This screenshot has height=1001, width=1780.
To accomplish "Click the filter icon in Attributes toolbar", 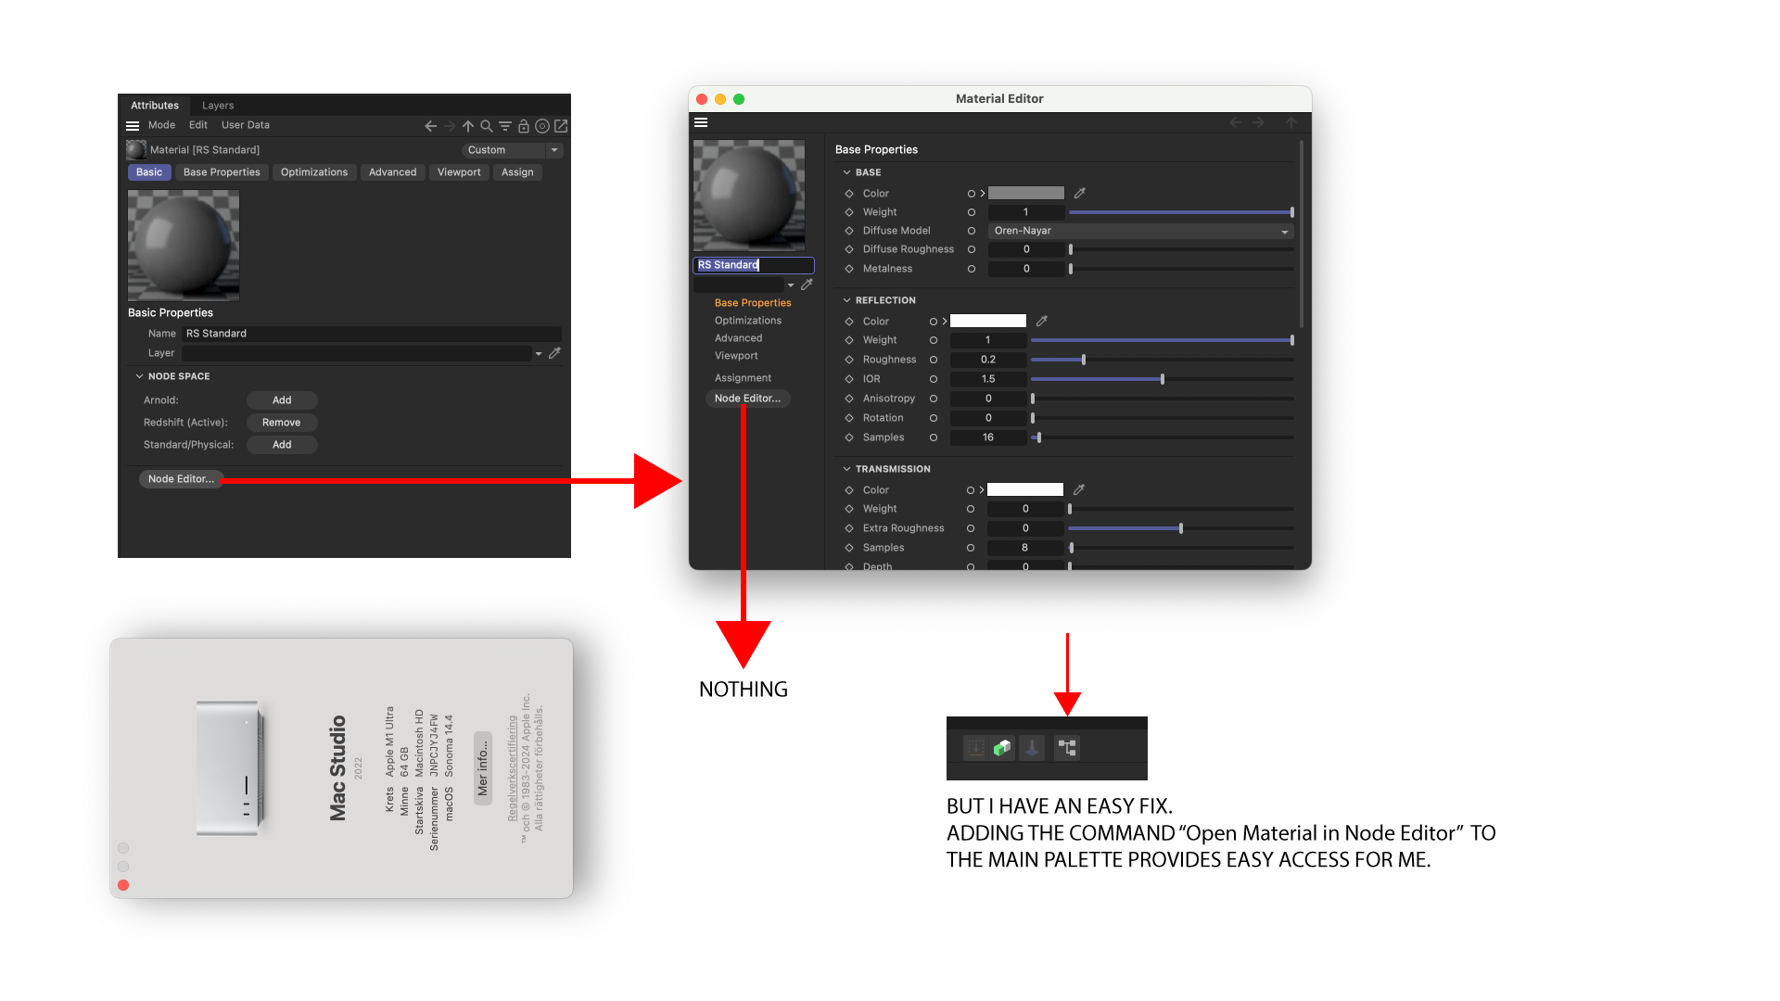I will point(505,126).
